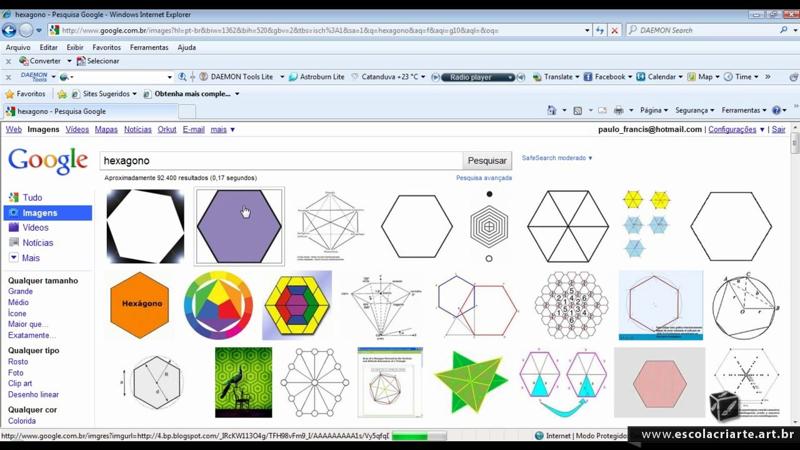Open the Ajuda menu
This screenshot has width=800, height=450.
186,47
